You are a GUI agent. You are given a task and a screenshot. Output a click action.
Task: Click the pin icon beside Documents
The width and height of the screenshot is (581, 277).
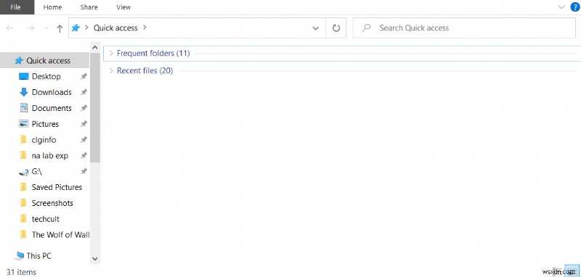click(84, 108)
